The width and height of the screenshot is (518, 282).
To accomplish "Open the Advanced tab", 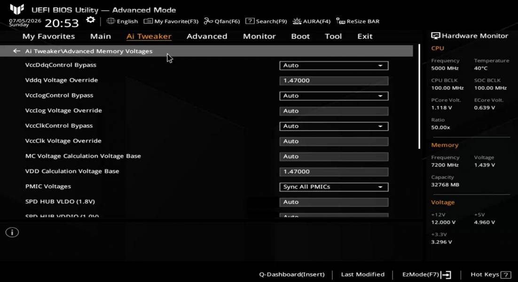I will point(207,36).
